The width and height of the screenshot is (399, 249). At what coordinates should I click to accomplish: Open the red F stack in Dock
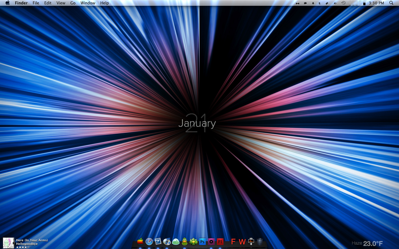tap(233, 242)
